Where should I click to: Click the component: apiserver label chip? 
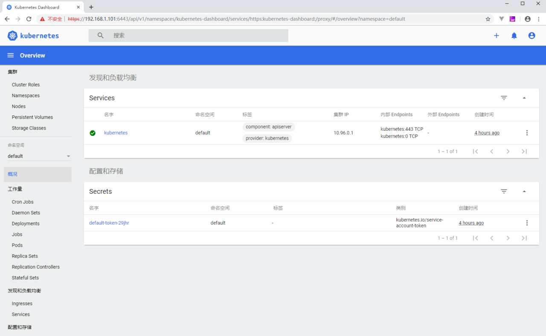(x=269, y=127)
